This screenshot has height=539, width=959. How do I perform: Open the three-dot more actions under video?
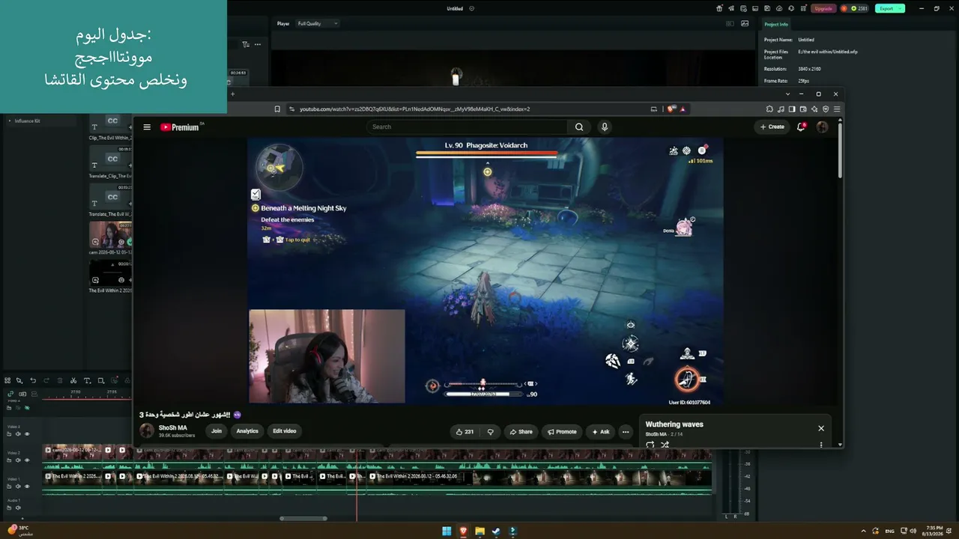[x=626, y=432]
